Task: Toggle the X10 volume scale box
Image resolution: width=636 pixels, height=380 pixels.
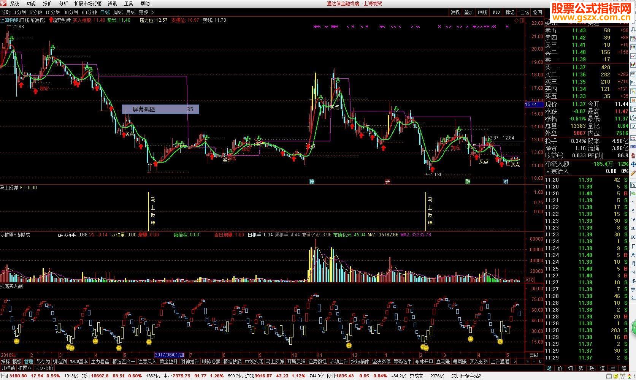Action: pyautogui.click(x=530, y=280)
